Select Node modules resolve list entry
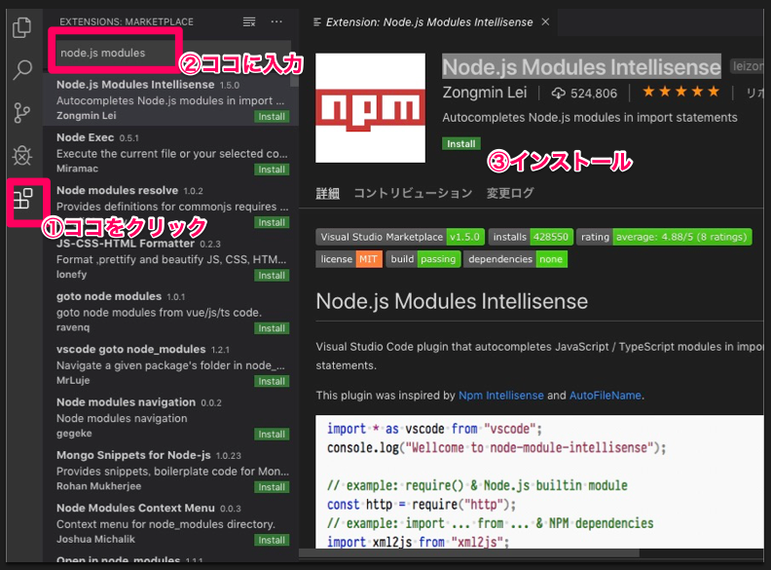Screen dimensions: 771x570 [170, 206]
